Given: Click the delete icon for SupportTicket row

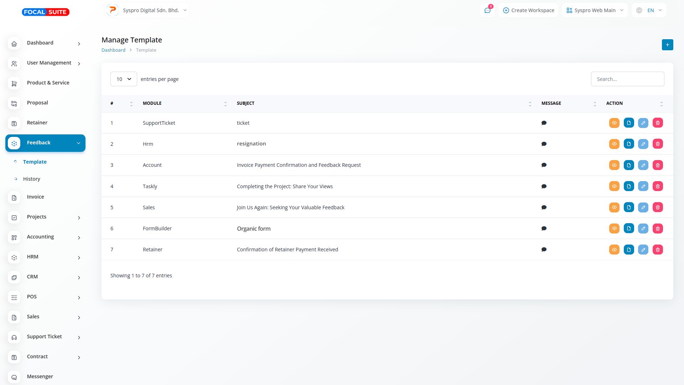Looking at the screenshot, I should click(658, 123).
